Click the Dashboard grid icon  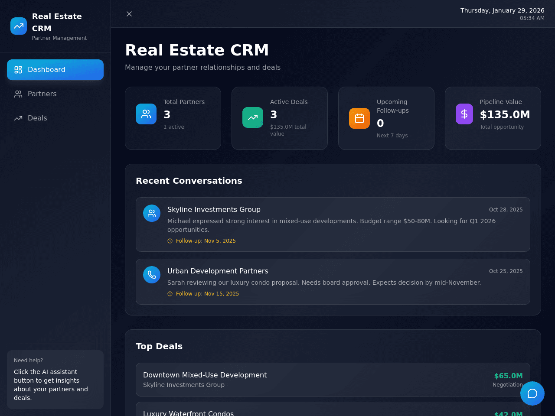(x=18, y=70)
